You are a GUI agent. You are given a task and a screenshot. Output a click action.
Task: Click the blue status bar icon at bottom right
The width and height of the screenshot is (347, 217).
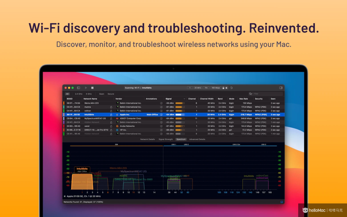click(x=282, y=202)
